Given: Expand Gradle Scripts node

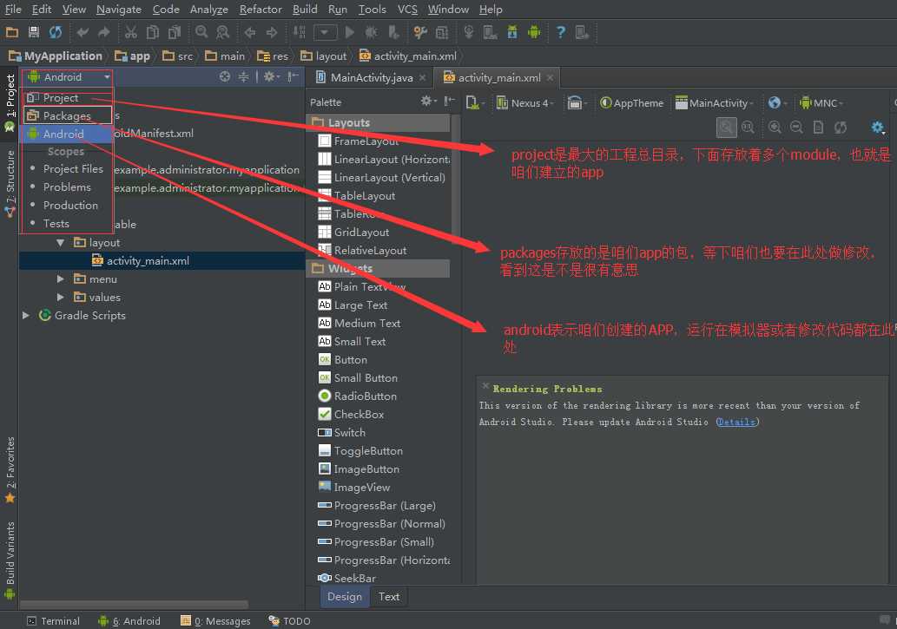Looking at the screenshot, I should click(26, 315).
